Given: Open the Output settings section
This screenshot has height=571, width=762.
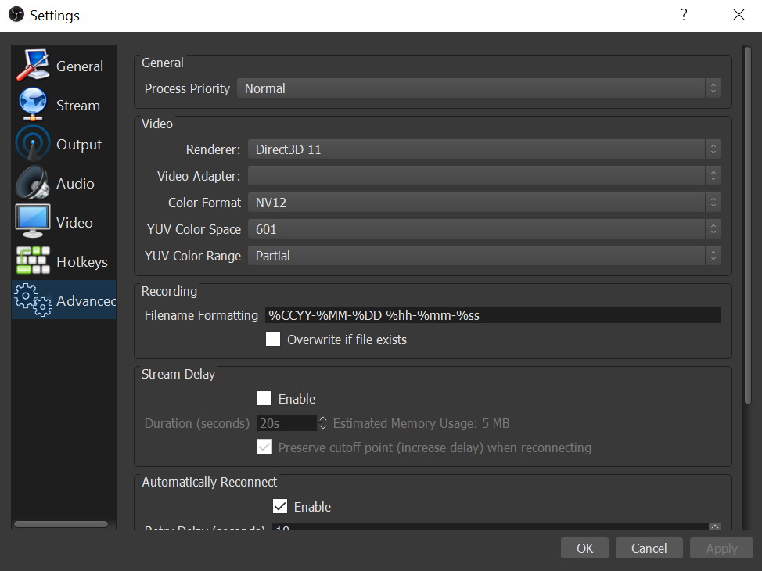Looking at the screenshot, I should click(32, 143).
